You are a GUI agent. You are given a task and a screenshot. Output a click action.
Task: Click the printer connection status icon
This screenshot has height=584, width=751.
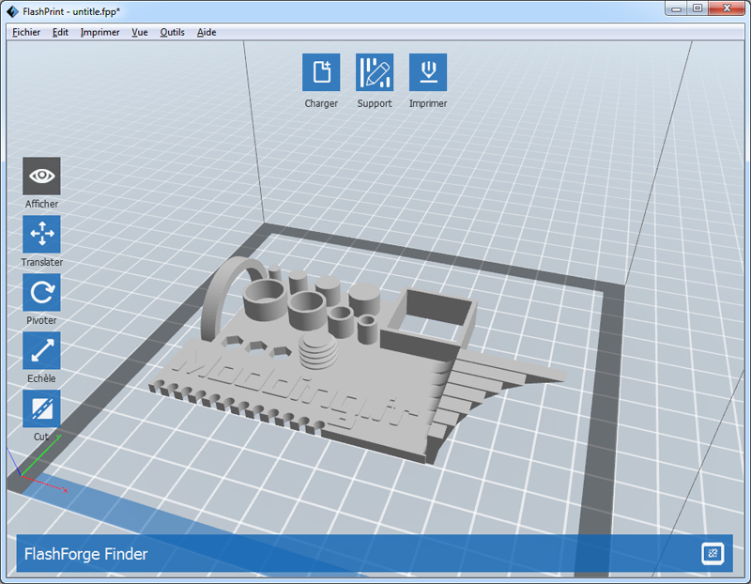coord(713,554)
